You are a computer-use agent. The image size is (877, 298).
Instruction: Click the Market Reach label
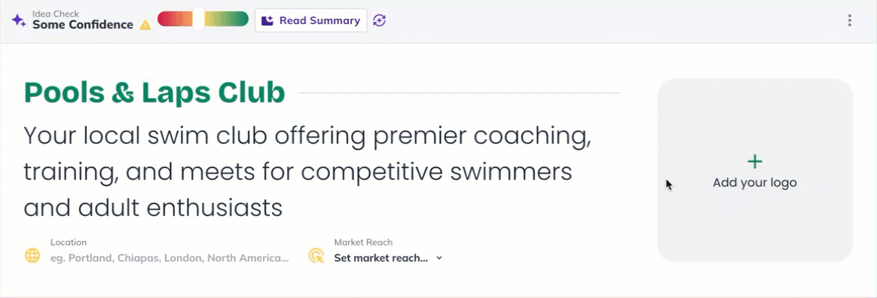[363, 242]
